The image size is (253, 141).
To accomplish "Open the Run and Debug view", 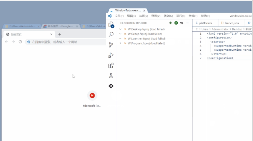I will click(111, 55).
